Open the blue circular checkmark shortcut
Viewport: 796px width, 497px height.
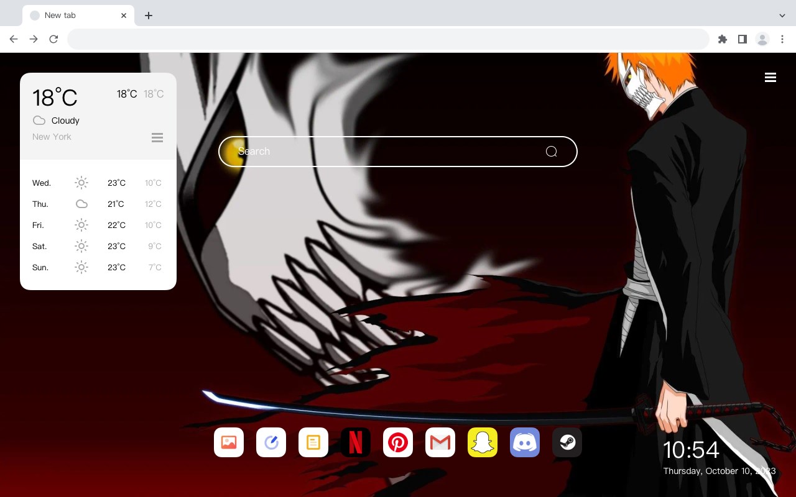[271, 442]
